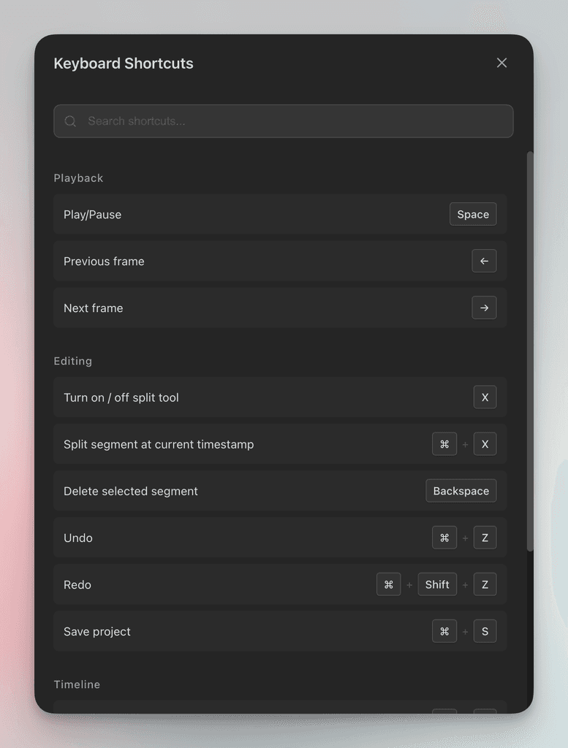Click the Timeline section heading

click(77, 684)
